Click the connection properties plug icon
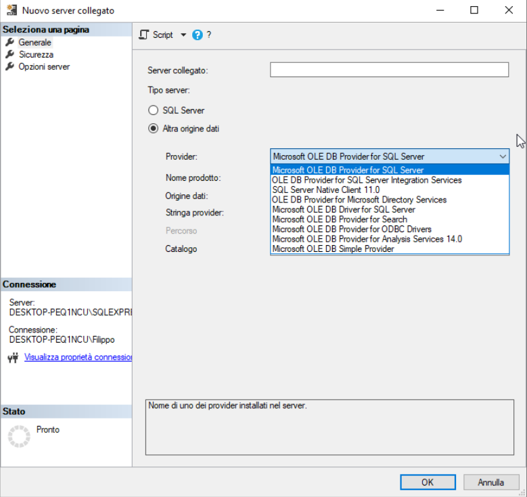 (x=13, y=358)
